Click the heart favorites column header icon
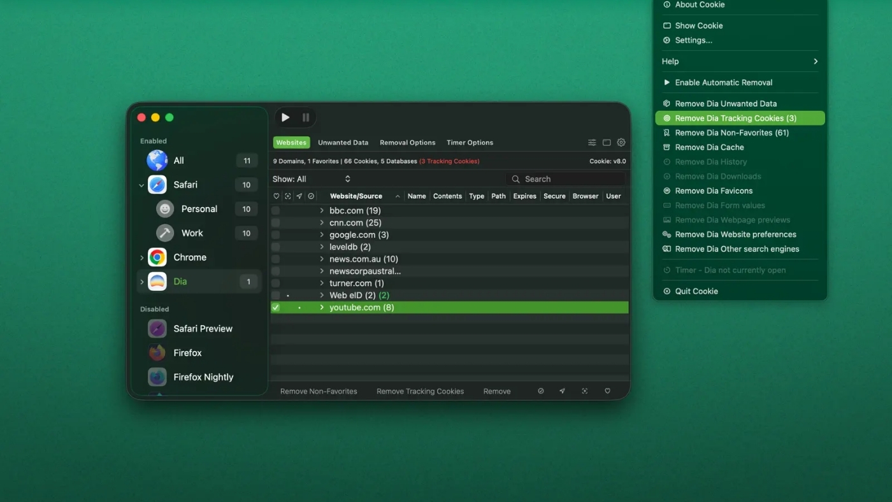892x502 pixels. (x=276, y=196)
